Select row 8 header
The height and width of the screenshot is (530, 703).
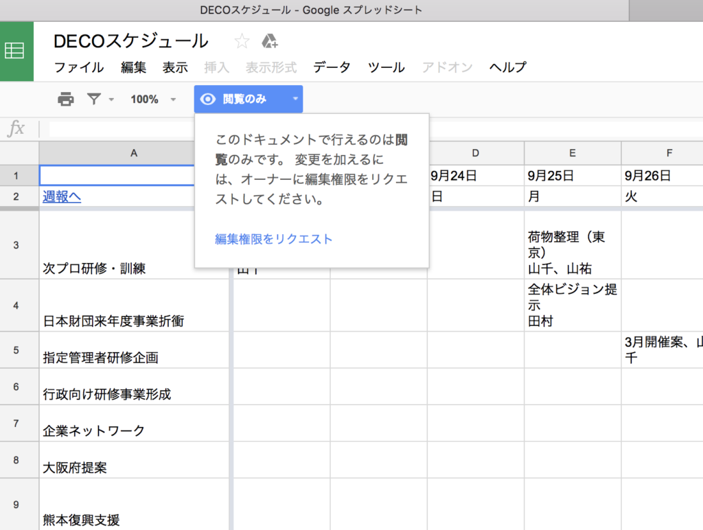[19, 459]
